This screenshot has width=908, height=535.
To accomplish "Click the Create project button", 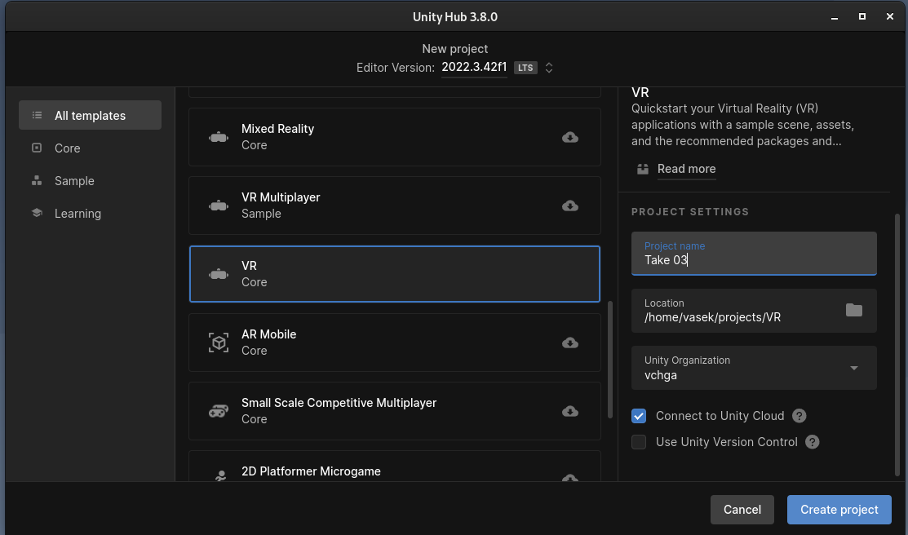I will tap(839, 510).
